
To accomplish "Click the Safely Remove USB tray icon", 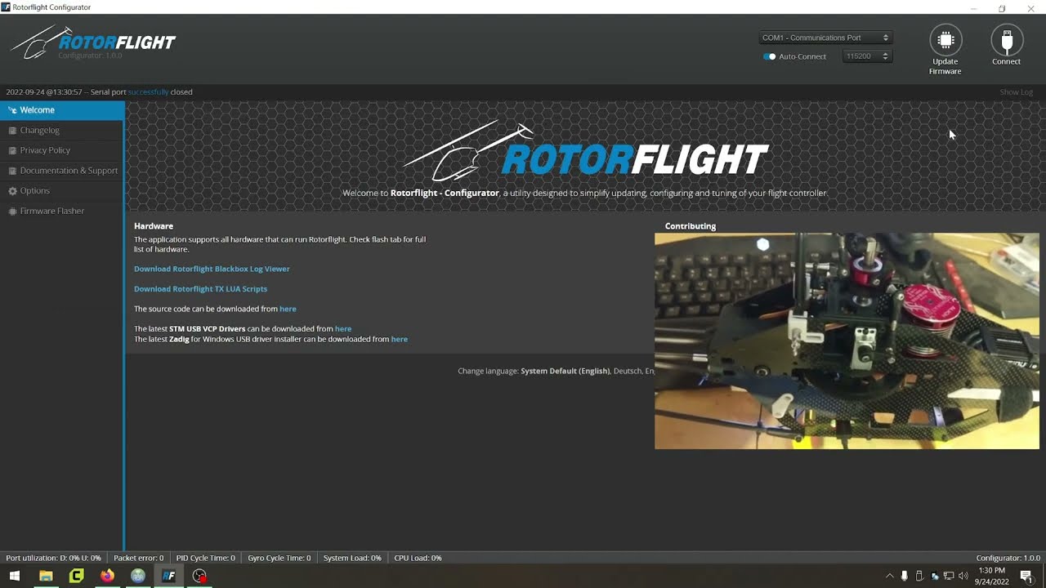I will coord(919,576).
